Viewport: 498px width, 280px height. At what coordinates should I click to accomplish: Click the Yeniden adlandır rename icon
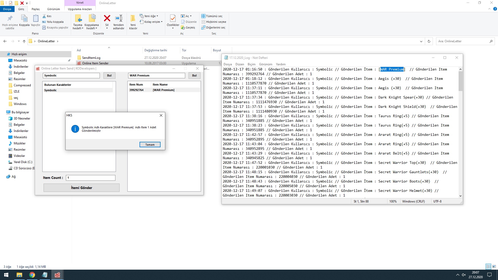(x=119, y=19)
